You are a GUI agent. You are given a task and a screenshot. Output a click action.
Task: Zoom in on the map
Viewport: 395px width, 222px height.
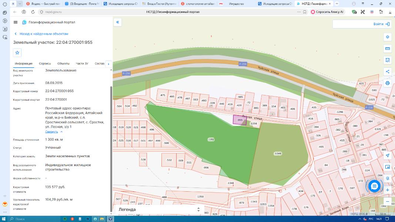point(388,190)
